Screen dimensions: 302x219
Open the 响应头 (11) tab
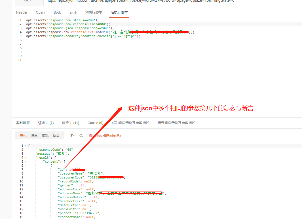click(x=71, y=123)
